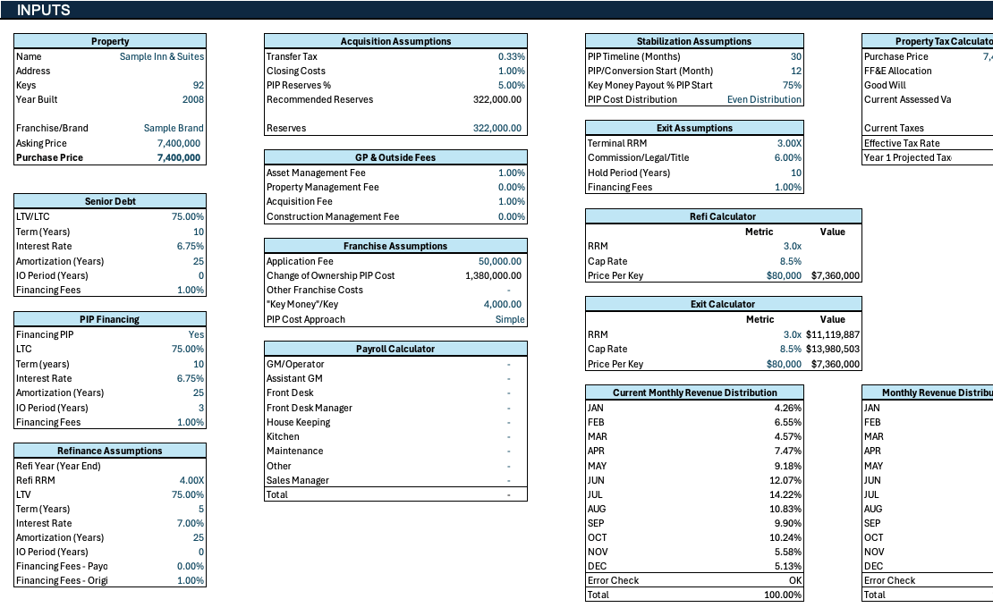Screen dimensions: 993x616
Task: Click the Property section header
Action: 110,41
